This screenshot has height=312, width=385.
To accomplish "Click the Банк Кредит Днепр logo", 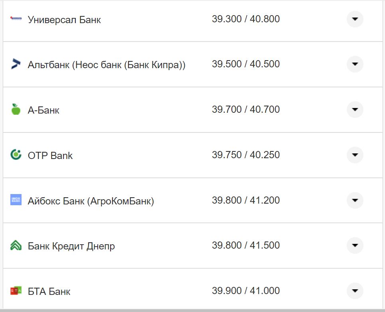I will (16, 245).
